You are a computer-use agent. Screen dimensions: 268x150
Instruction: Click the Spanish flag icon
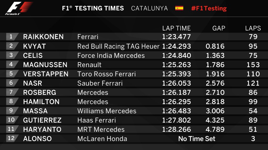(179, 8)
